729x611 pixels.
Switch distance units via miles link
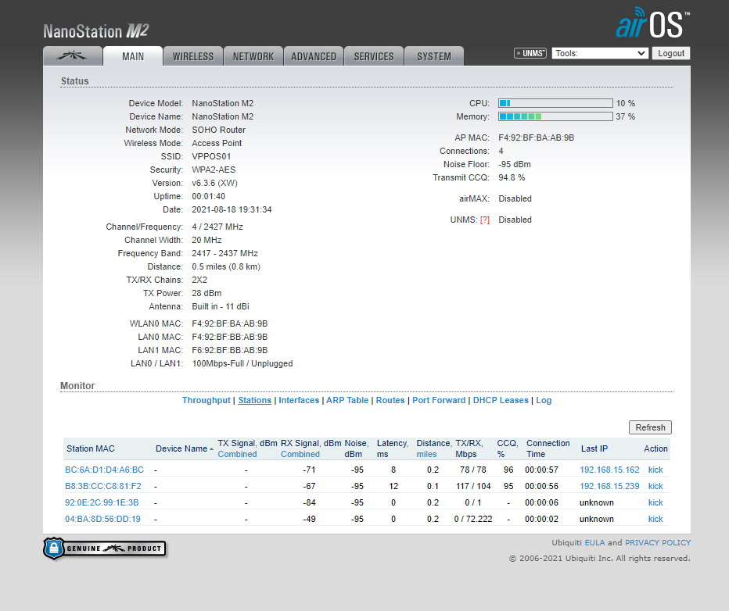pyautogui.click(x=426, y=454)
